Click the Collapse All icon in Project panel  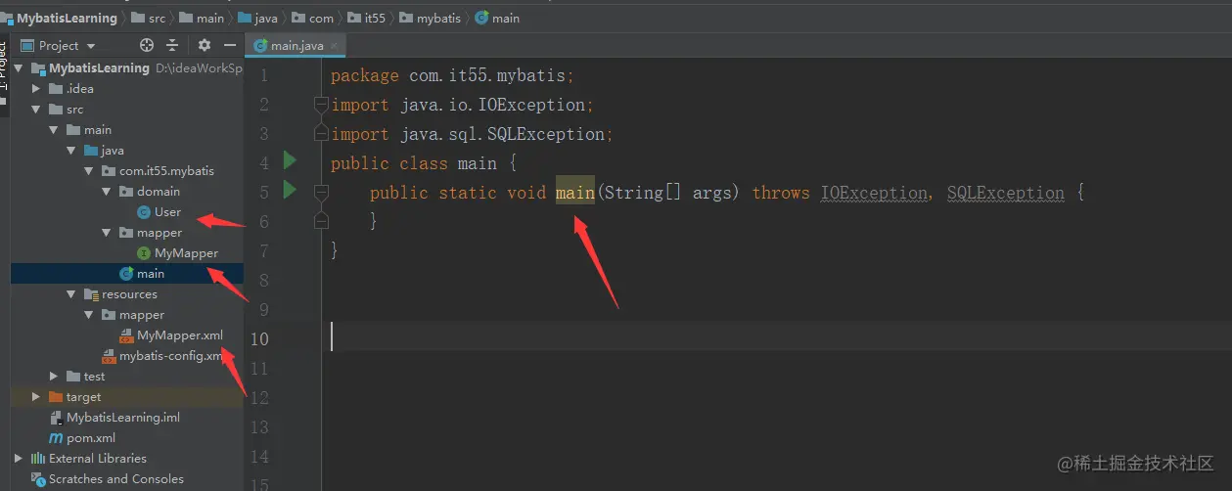click(x=172, y=45)
